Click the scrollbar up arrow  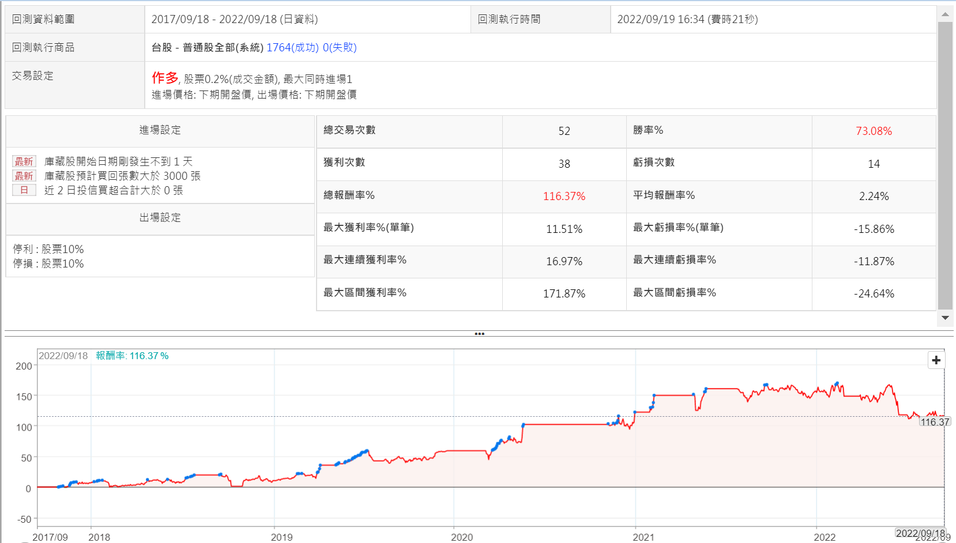tap(945, 14)
